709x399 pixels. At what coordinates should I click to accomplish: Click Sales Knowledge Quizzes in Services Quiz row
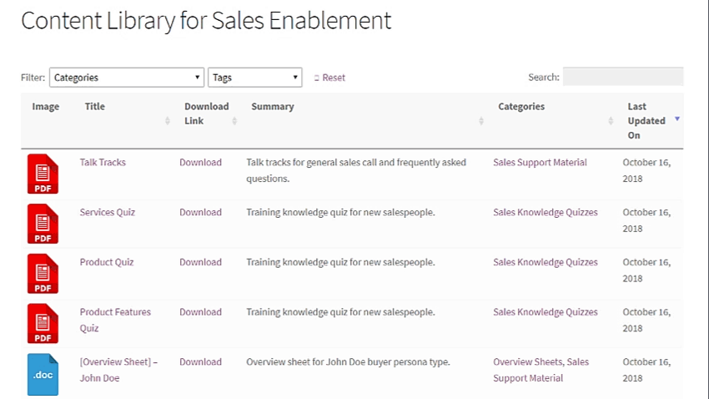coord(546,212)
